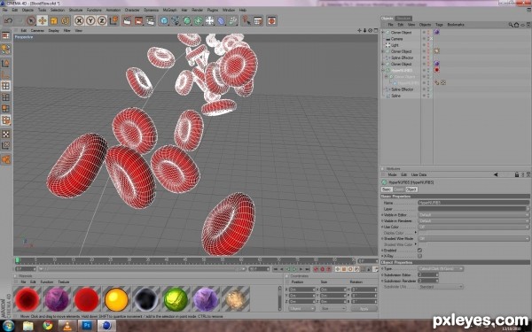Click the Name input field

coord(473,203)
